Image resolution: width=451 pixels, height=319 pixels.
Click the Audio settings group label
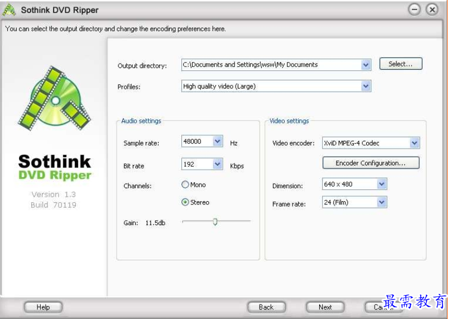tap(141, 121)
